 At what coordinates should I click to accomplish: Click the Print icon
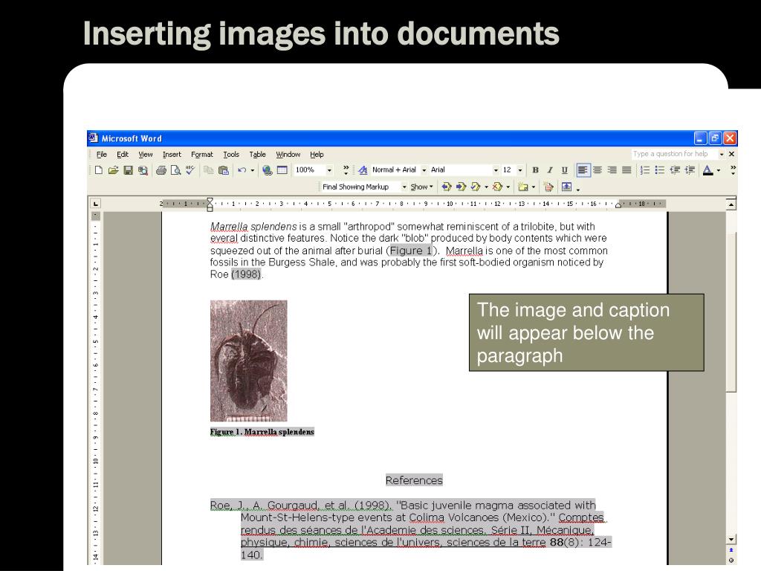tap(161, 170)
